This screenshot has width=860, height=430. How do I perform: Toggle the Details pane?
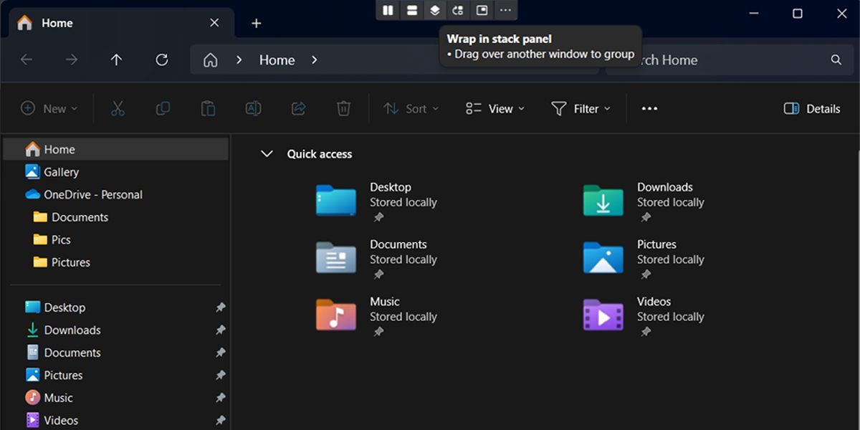tap(811, 108)
